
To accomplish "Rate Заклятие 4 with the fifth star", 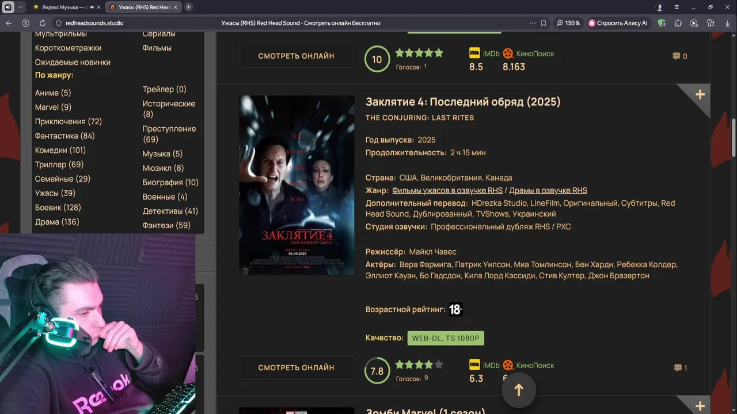I will coord(439,365).
